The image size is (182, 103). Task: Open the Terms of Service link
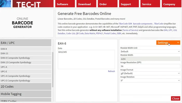tap(130, 30)
